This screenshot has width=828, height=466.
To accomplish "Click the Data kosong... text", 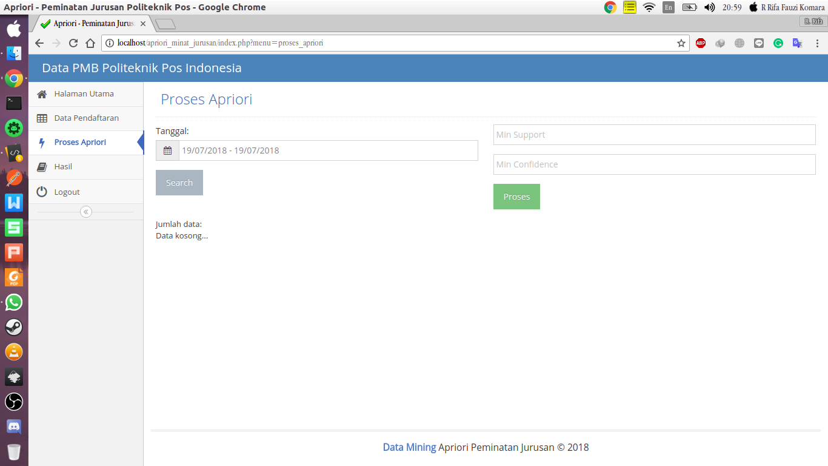I will [x=182, y=235].
